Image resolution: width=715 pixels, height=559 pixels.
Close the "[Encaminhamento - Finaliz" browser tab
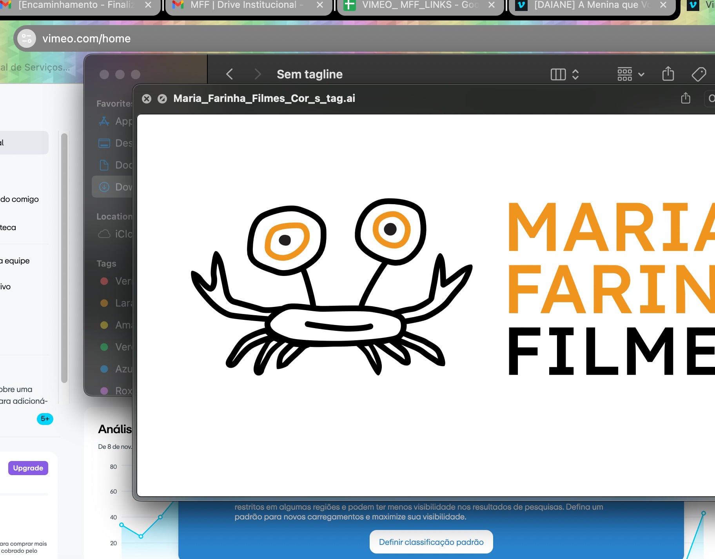point(148,5)
